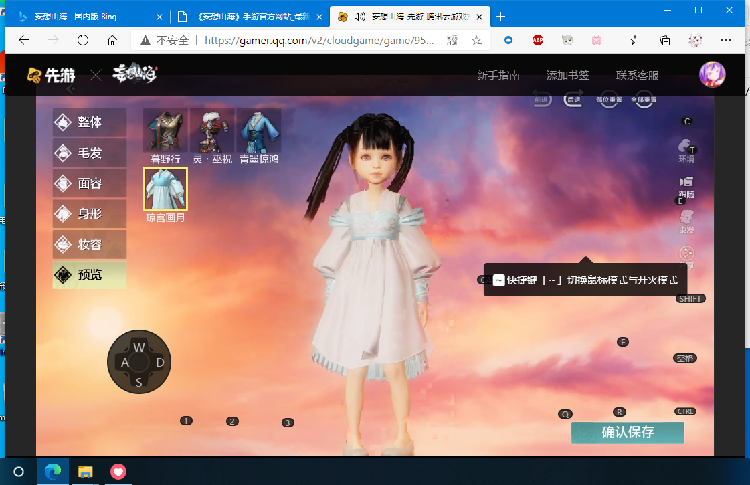Image resolution: width=750 pixels, height=485 pixels.
Task: Open the pink TV-shaped extension
Action: click(597, 40)
